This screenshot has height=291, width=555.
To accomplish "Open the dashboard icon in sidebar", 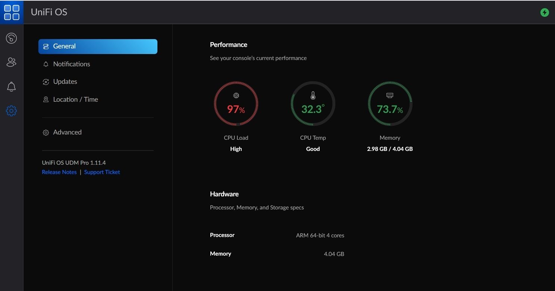I will click(12, 38).
